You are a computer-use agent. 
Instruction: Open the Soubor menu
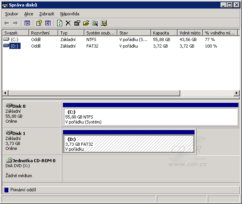pos(12,14)
